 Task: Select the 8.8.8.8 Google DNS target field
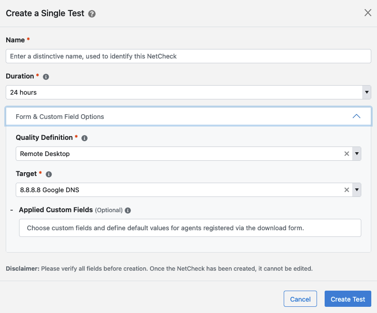click(x=179, y=190)
